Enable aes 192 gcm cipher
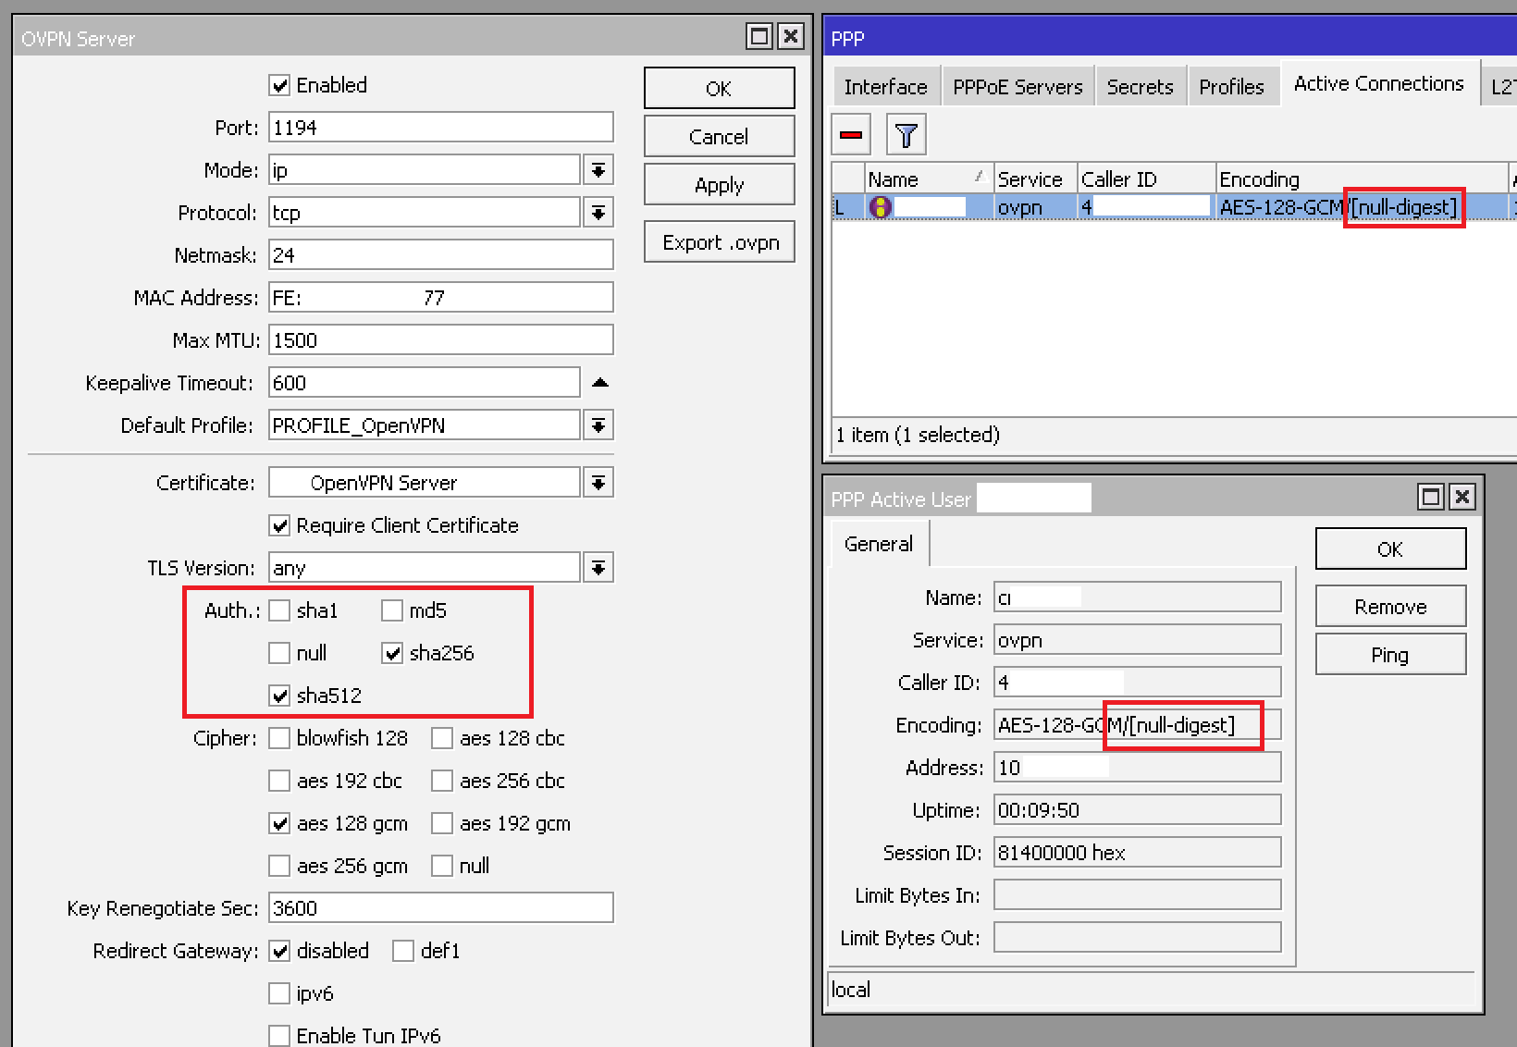 tap(442, 823)
